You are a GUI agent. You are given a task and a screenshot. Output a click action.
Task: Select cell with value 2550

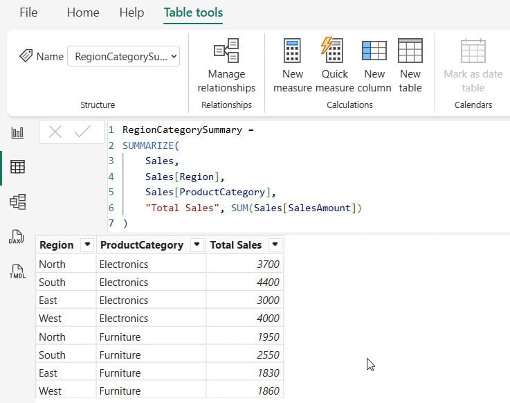pyautogui.click(x=245, y=355)
